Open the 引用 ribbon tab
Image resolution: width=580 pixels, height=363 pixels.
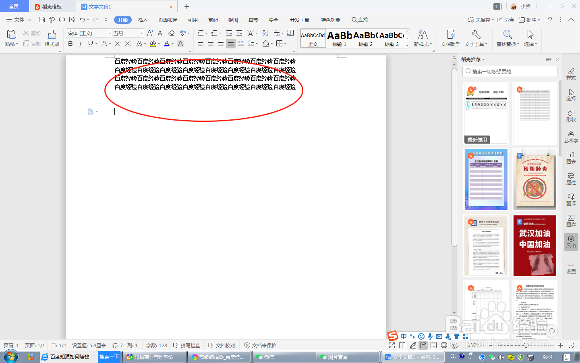coord(193,20)
